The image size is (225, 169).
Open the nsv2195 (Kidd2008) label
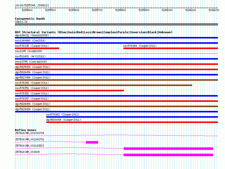[x=29, y=51]
